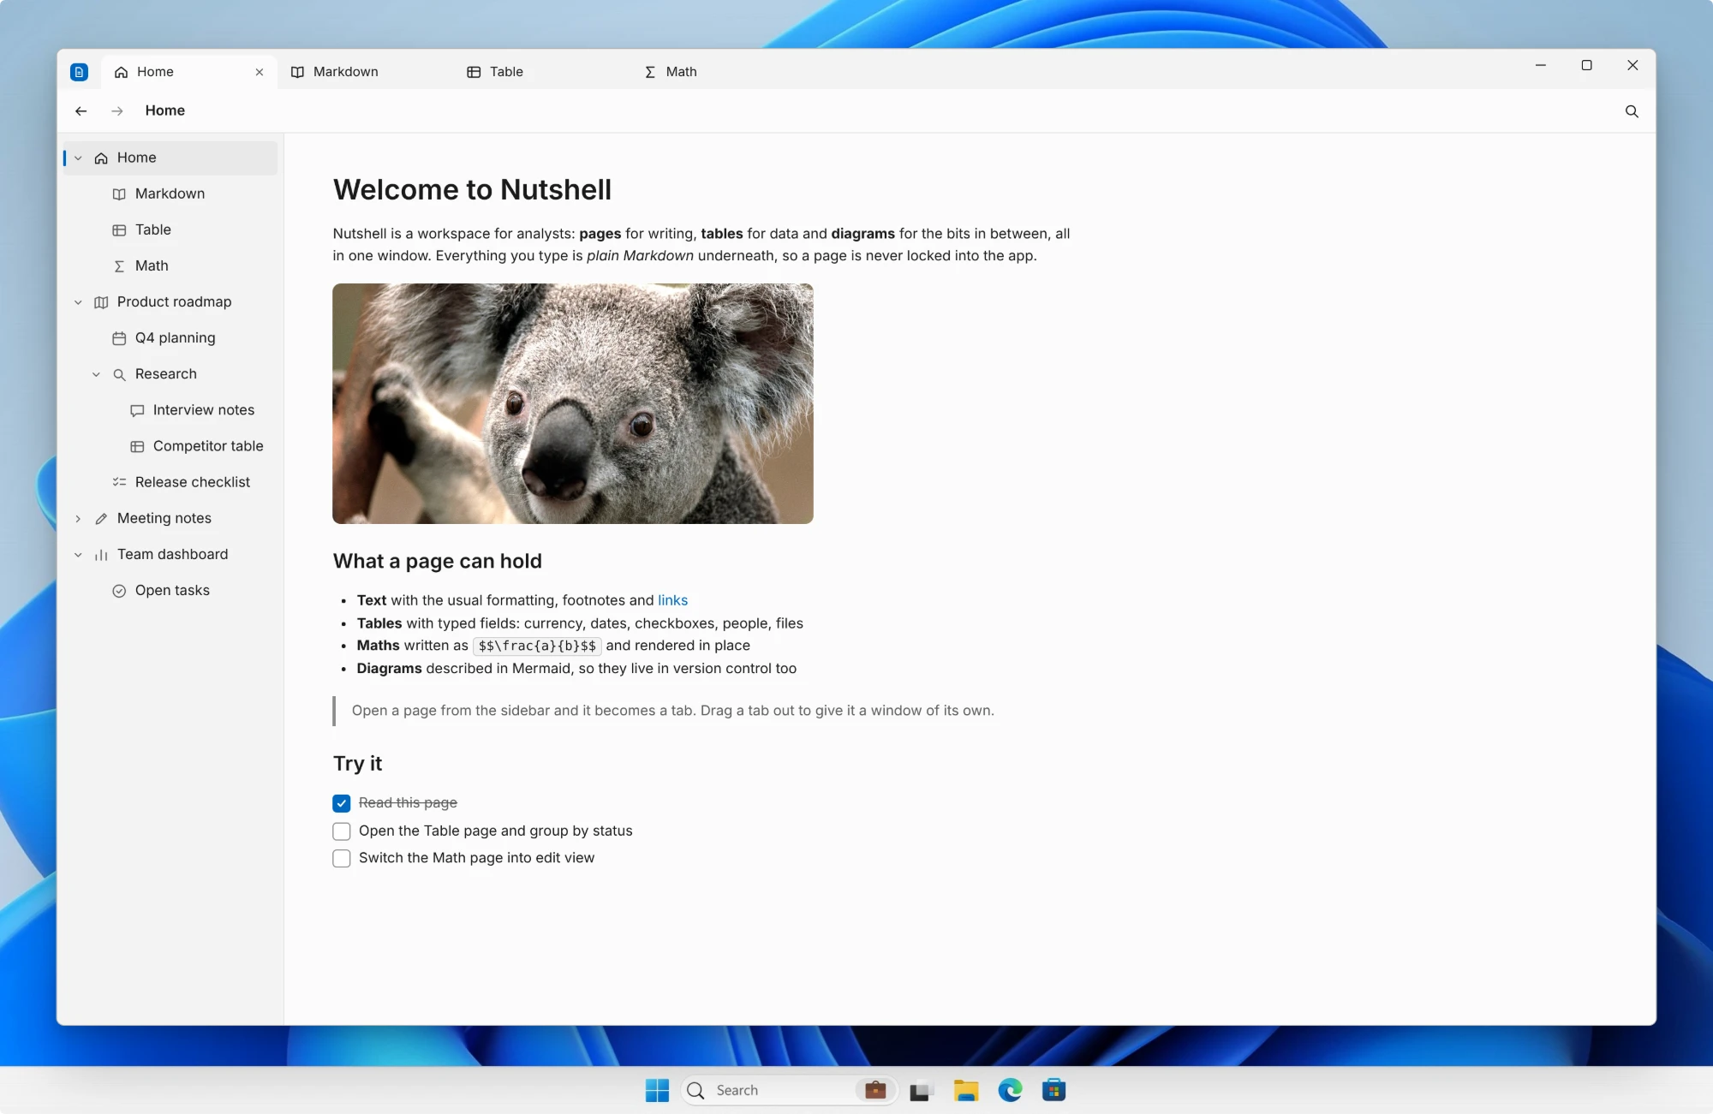Click the koala image

click(573, 403)
